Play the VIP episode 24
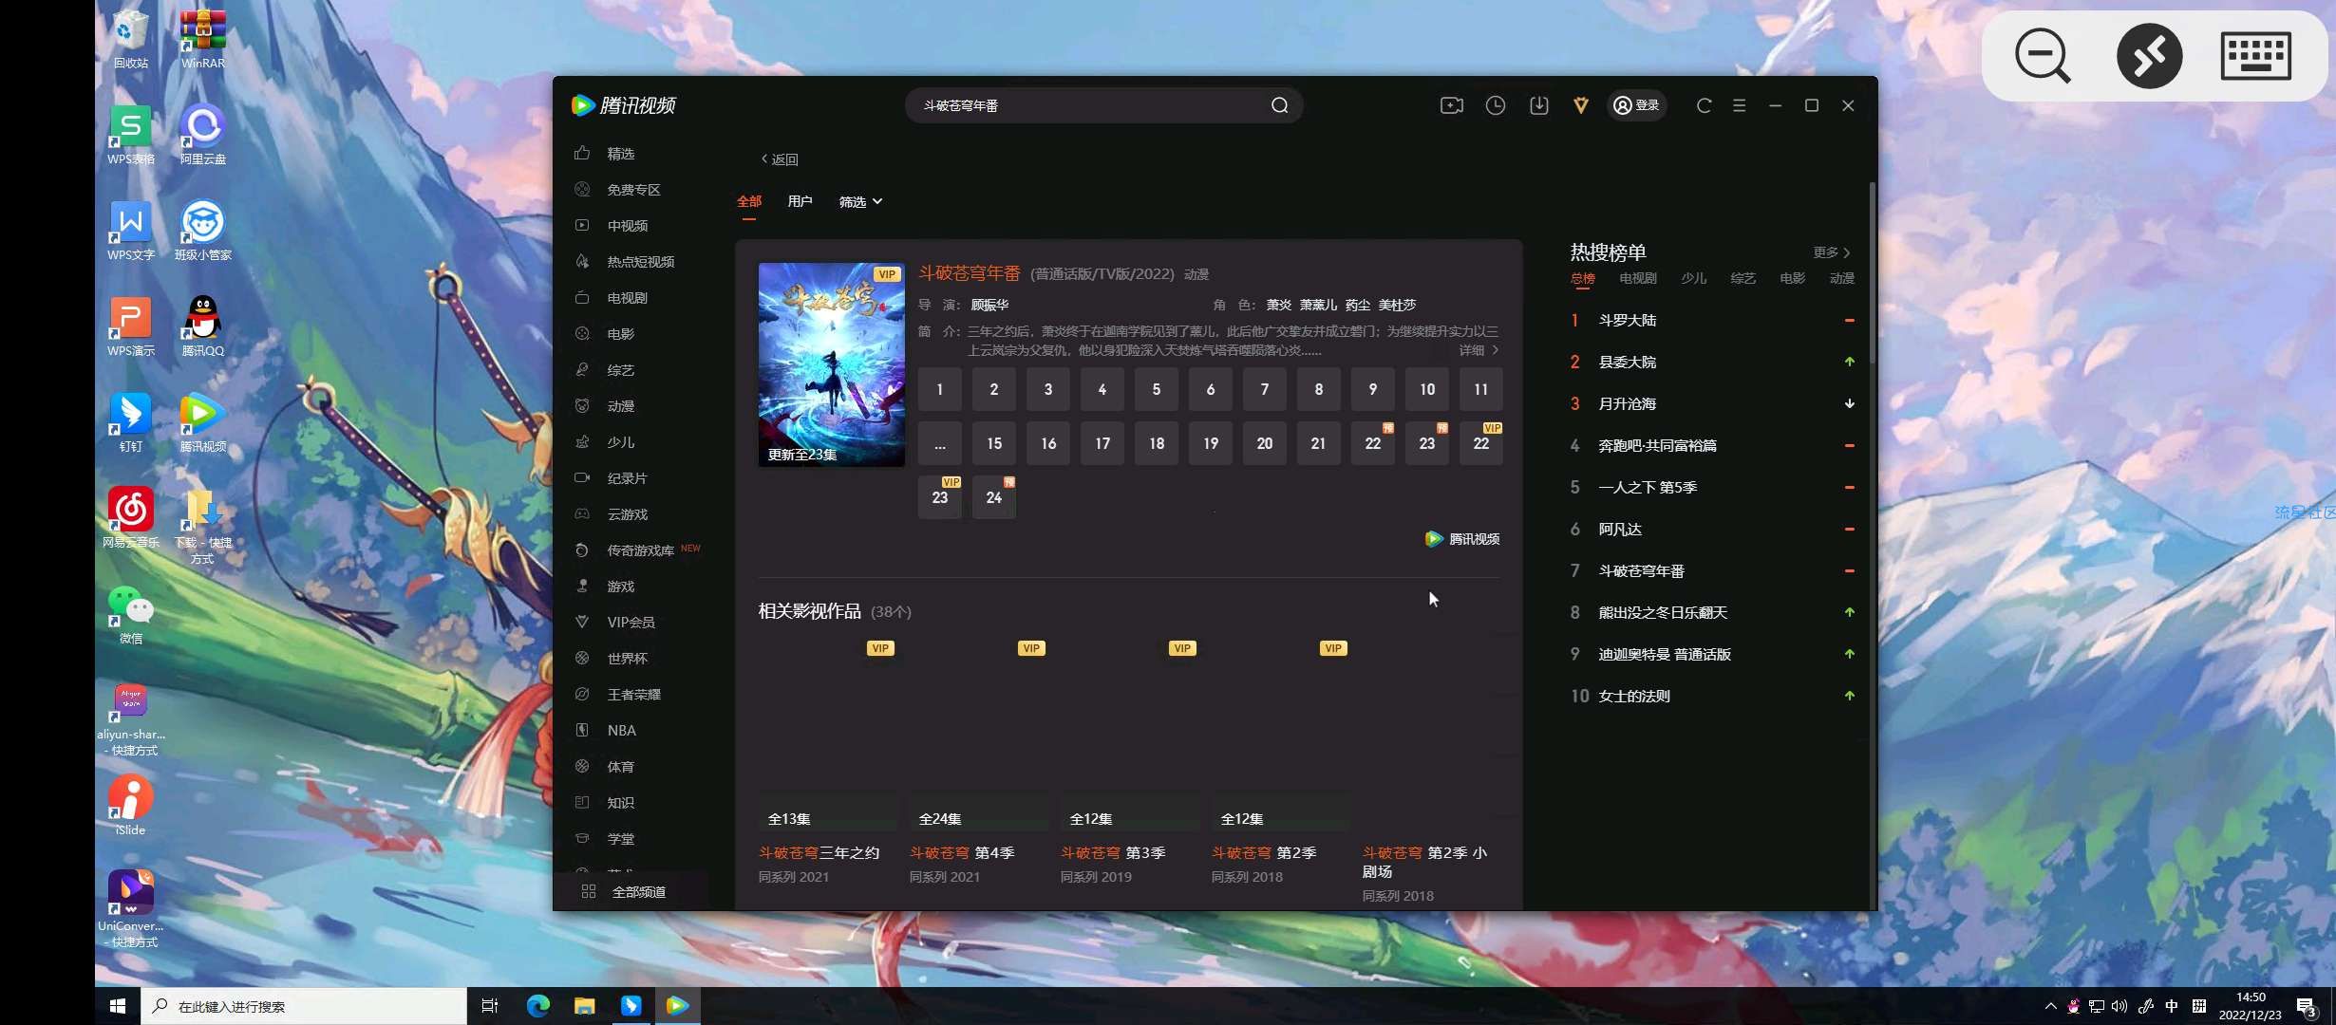 pyautogui.click(x=993, y=497)
